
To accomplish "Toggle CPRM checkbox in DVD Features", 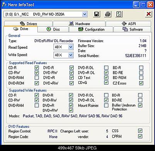I will coord(140,136).
